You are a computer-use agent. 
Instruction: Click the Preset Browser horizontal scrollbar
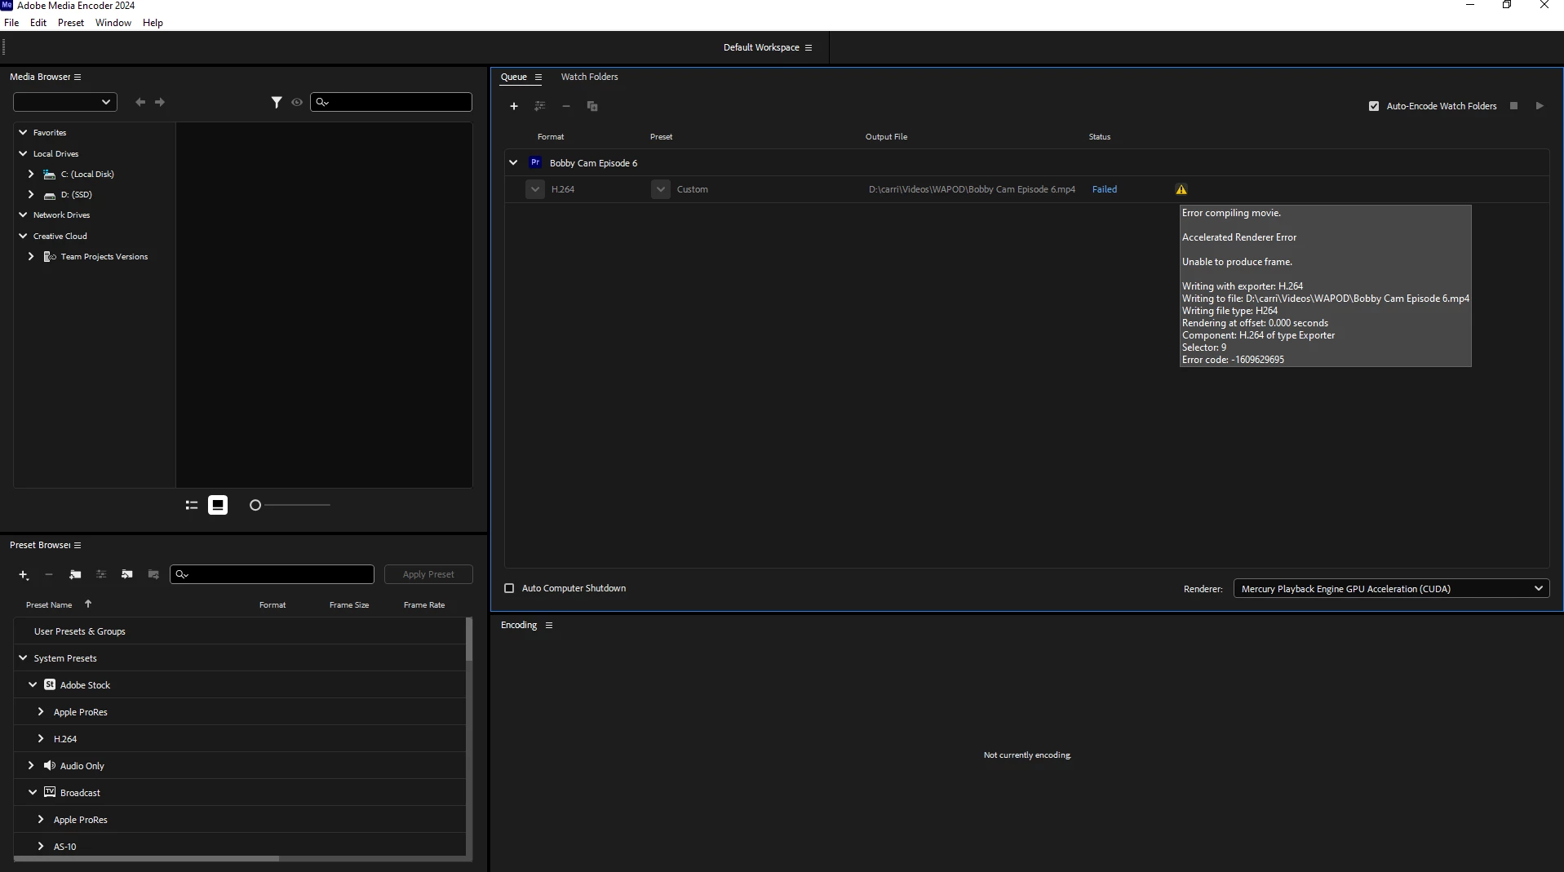point(147,858)
